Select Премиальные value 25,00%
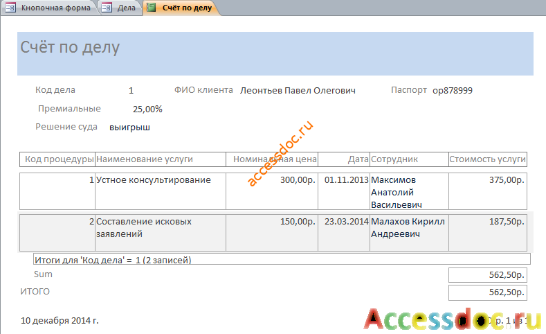The image size is (546, 334). coord(147,109)
